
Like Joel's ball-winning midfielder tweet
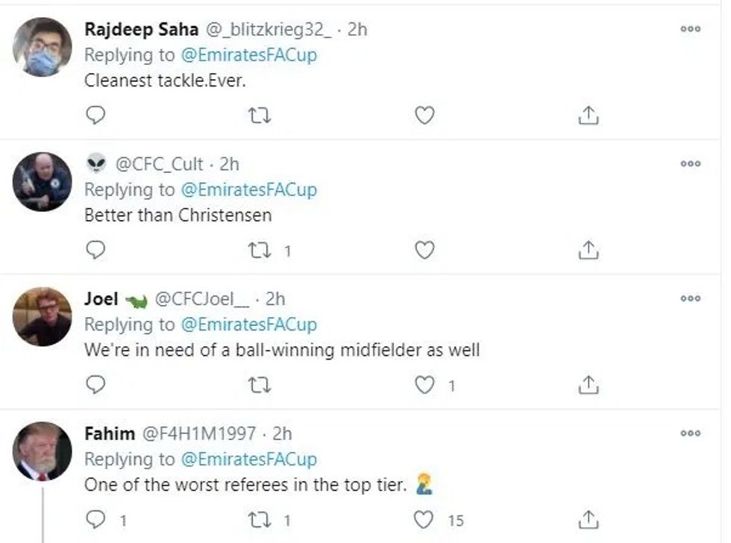[424, 384]
